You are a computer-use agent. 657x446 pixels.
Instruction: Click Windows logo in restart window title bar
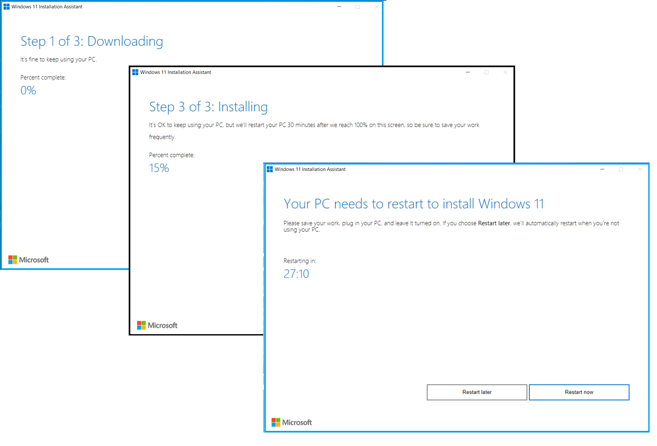(x=270, y=169)
